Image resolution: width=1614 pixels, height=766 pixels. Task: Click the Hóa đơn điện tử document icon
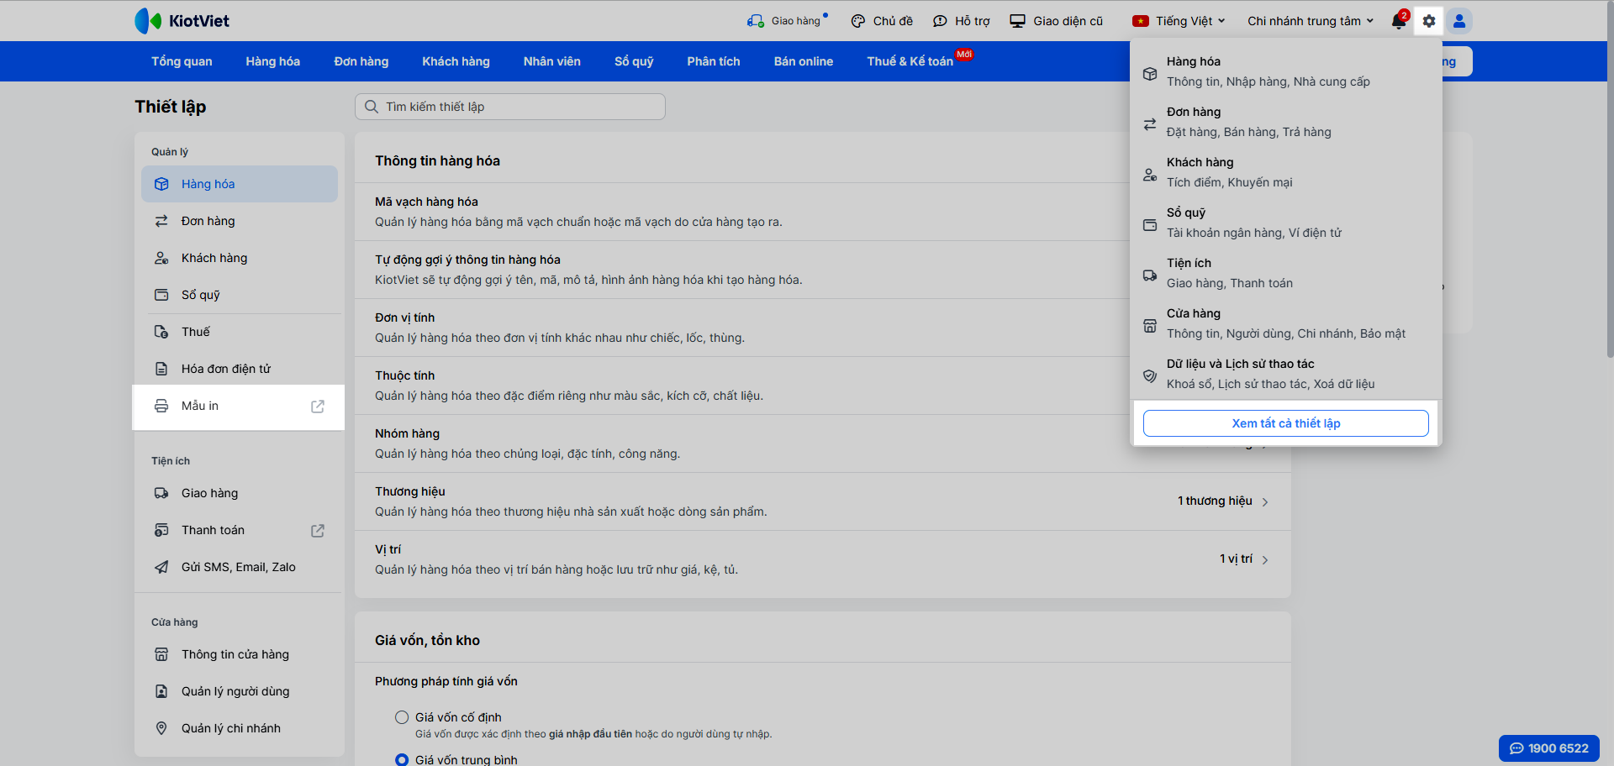point(161,369)
